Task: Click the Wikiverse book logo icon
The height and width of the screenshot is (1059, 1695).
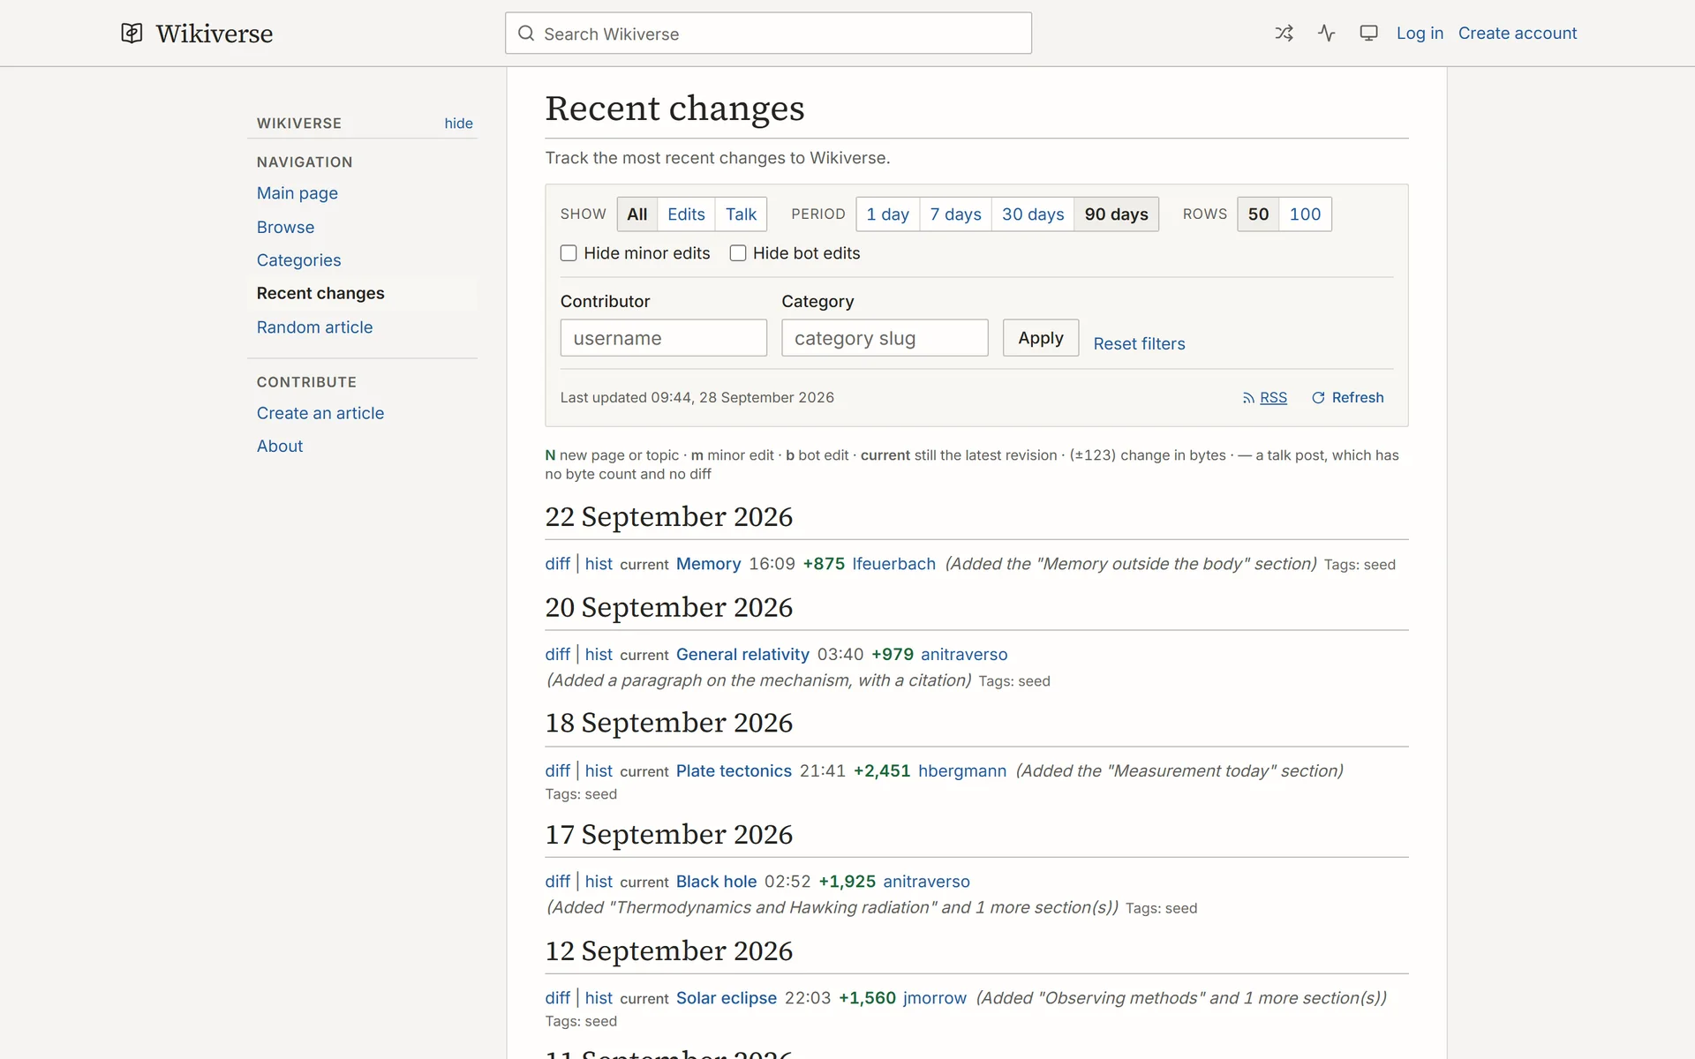Action: coord(132,34)
